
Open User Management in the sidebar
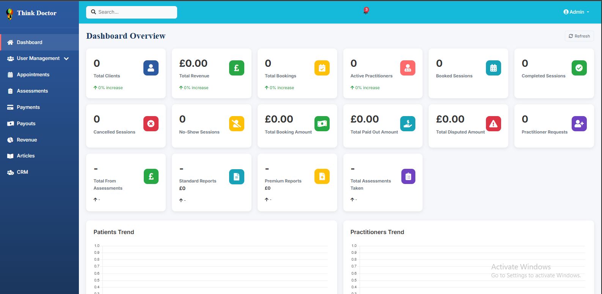point(39,58)
